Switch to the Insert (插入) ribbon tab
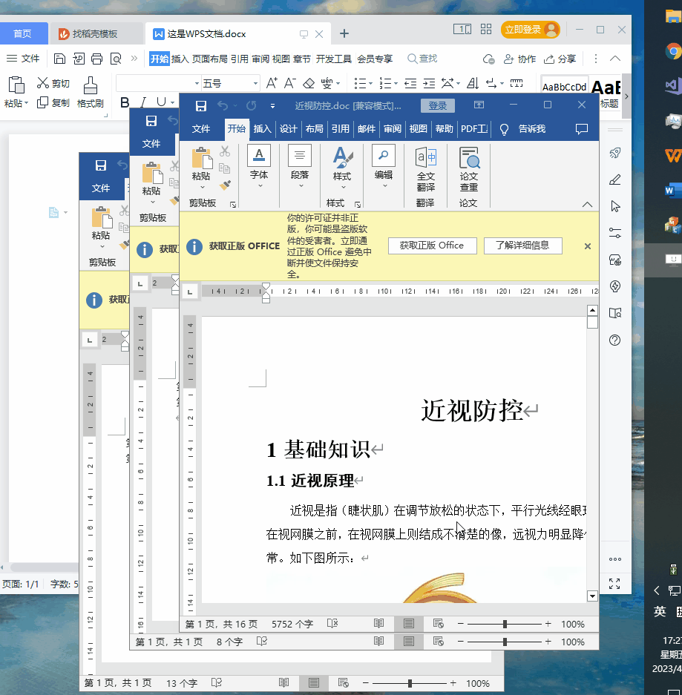The image size is (682, 695). 263,128
